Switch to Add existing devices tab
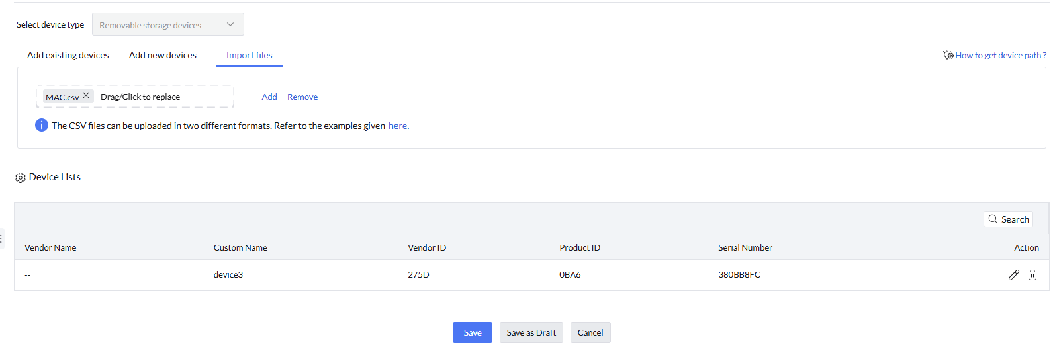The image size is (1055, 349). coord(68,56)
